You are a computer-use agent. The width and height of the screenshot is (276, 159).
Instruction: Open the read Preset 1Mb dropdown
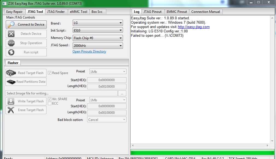(x=108, y=72)
